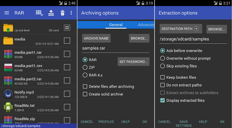Tap the extract archive toolbar icon

point(51,13)
